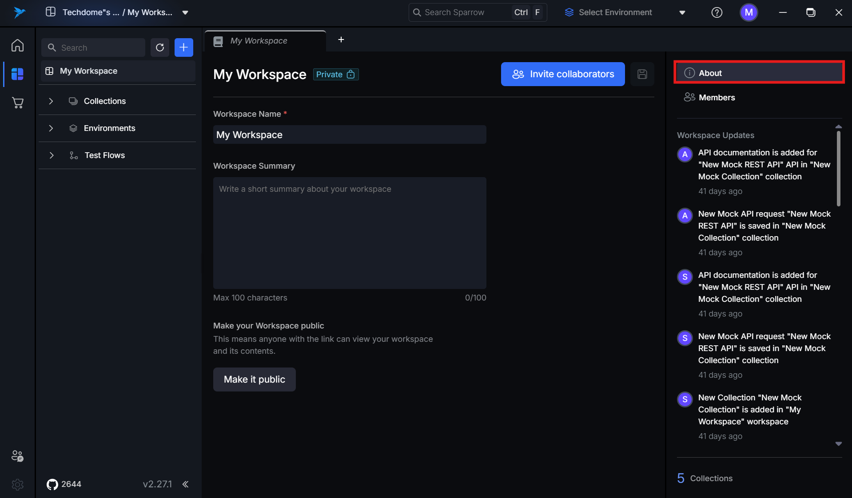This screenshot has width=852, height=498.
Task: Click Invite collaborators button
Action: click(x=563, y=74)
